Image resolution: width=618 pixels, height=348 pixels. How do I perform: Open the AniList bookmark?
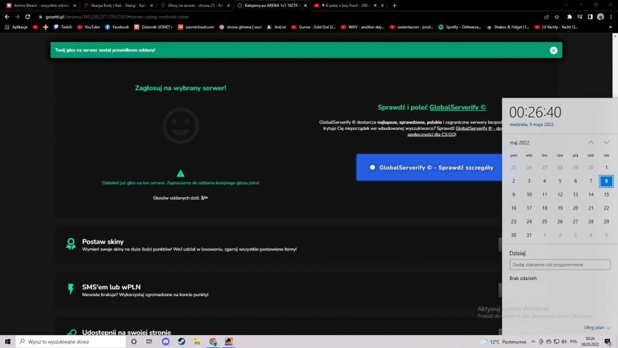[x=276, y=27]
